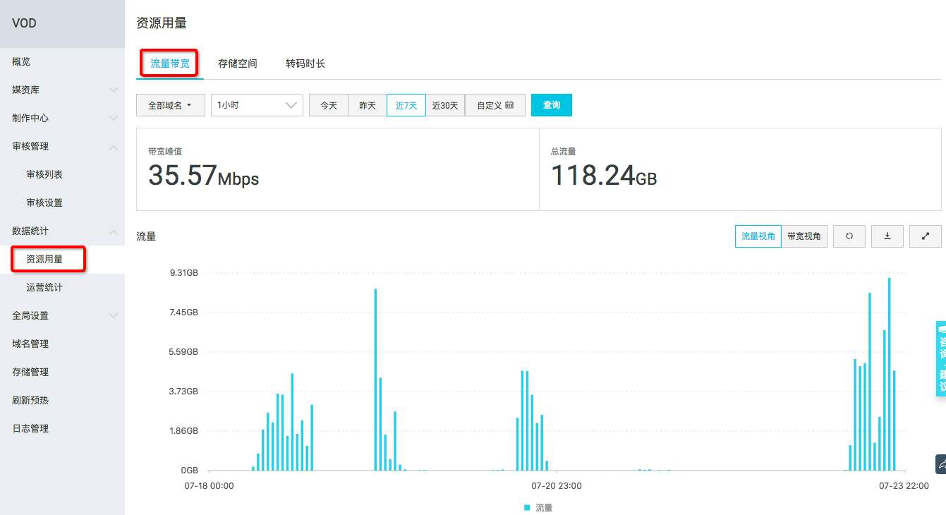Open the calendar icon in 自定义
Screen dimensions: 946x515
(x=509, y=105)
